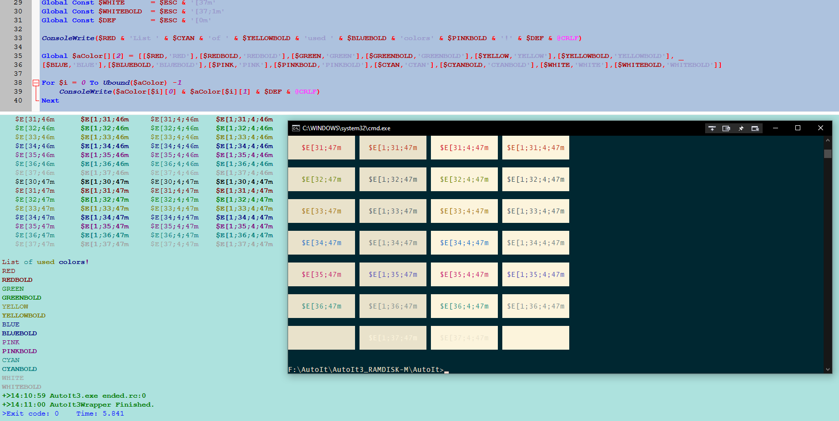Maximize the cmd.exe window
This screenshot has height=421, width=839.
[798, 128]
